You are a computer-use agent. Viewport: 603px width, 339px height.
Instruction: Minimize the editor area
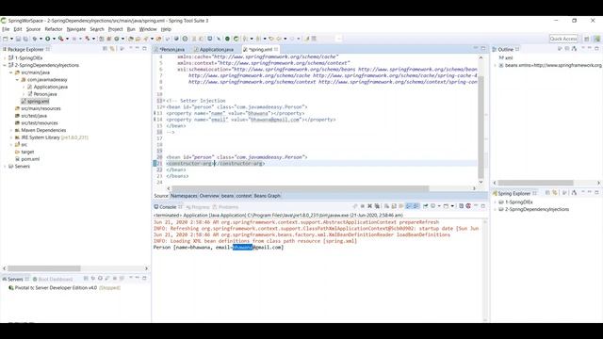coord(476,49)
